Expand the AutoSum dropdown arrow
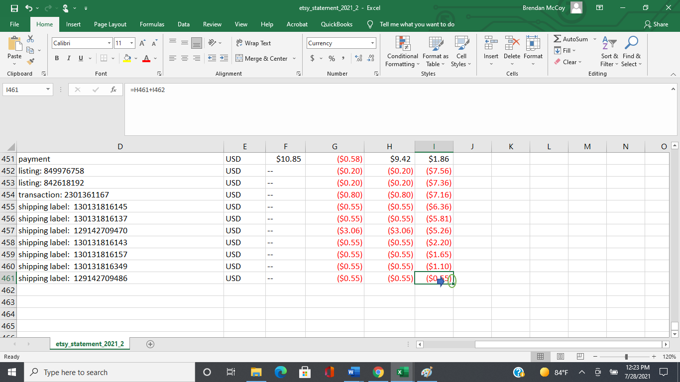Image resolution: width=680 pixels, height=382 pixels. tap(594, 39)
